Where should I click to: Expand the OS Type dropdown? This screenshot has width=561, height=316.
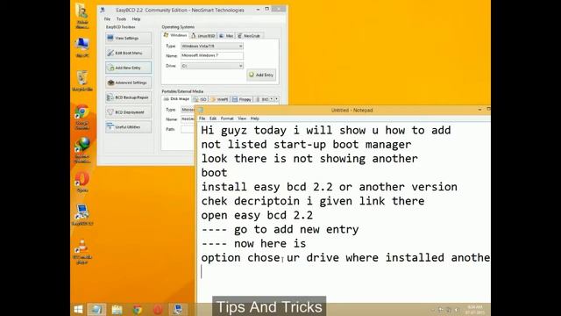pyautogui.click(x=212, y=46)
